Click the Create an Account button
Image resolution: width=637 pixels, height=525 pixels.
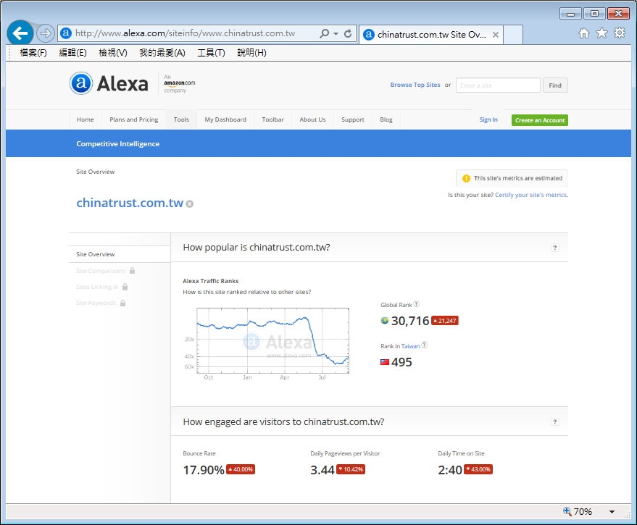(x=539, y=120)
